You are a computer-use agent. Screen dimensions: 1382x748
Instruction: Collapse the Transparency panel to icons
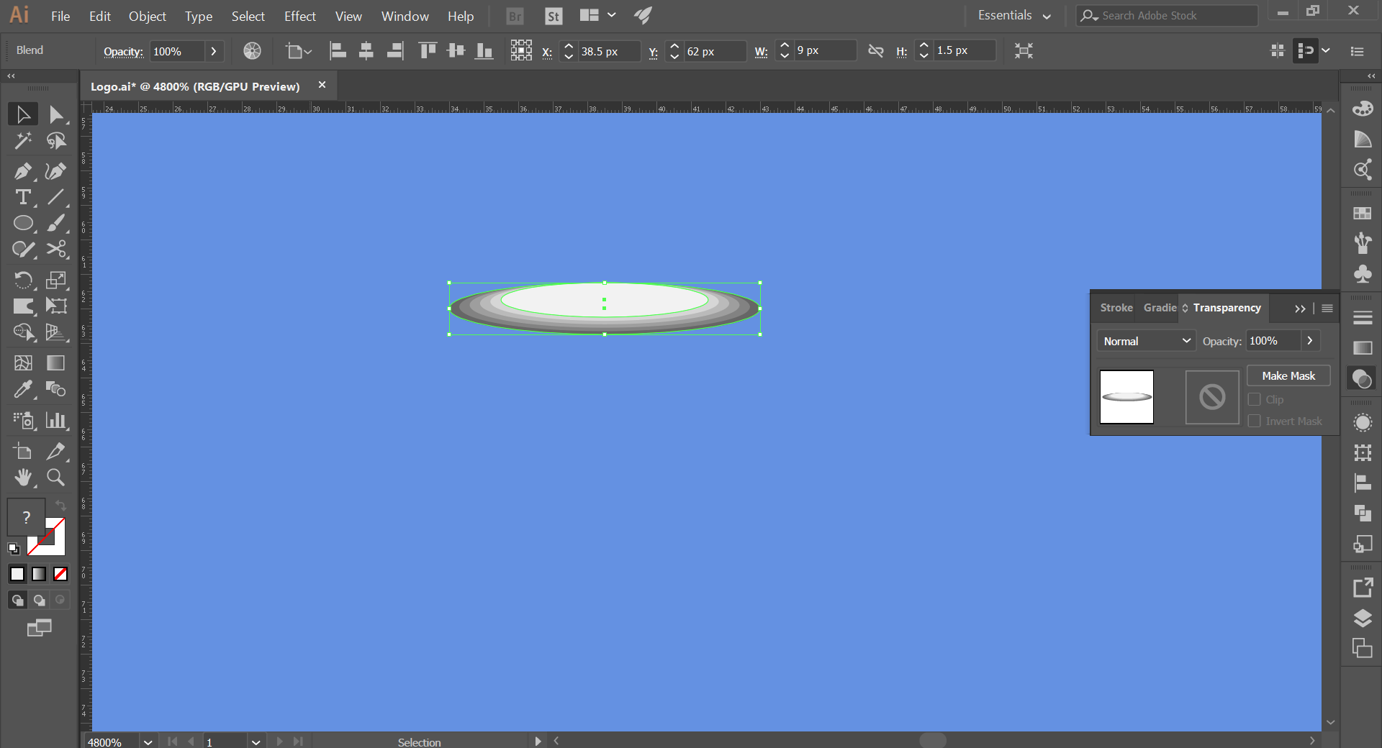coord(1300,308)
